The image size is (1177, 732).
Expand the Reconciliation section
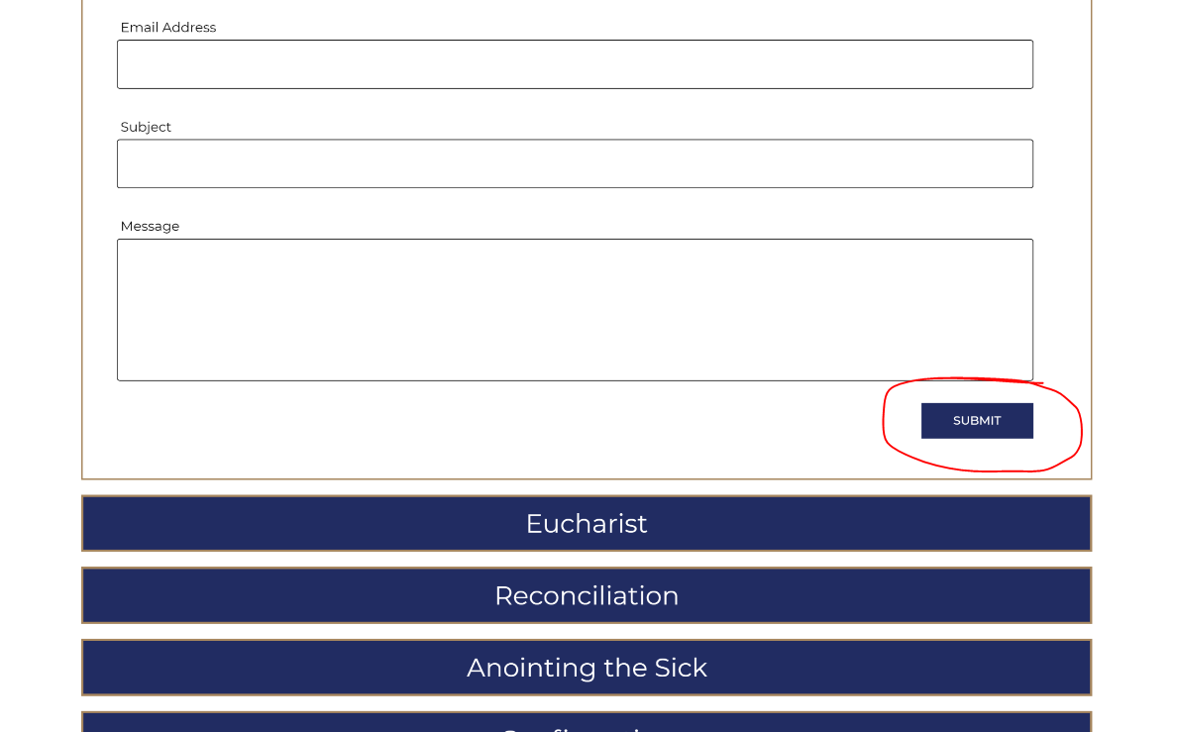[587, 595]
